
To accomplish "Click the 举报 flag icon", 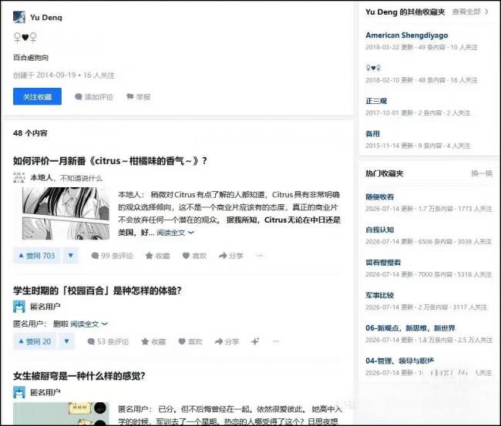I will pyautogui.click(x=129, y=96).
